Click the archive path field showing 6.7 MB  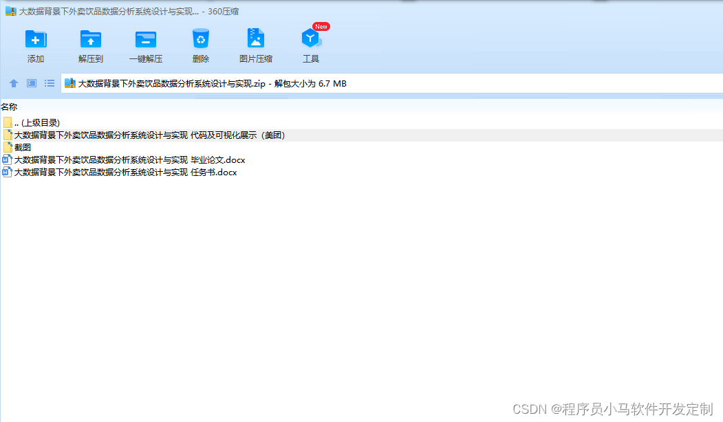392,83
